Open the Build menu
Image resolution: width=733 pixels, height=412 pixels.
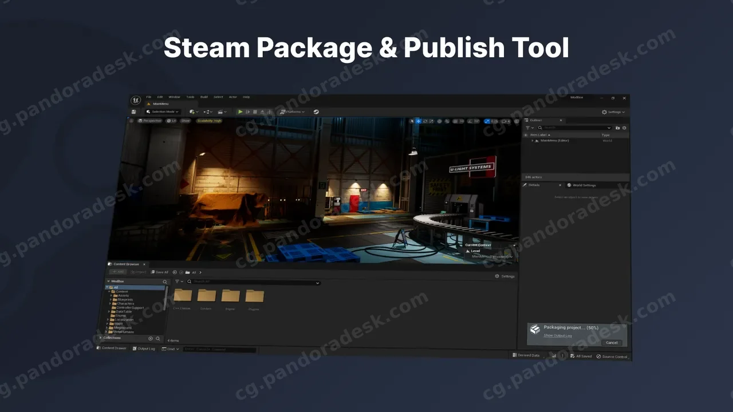[x=204, y=97]
